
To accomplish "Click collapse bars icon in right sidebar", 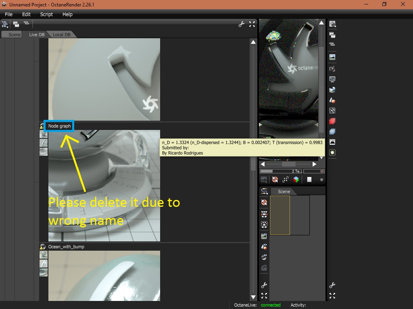I will [332, 44].
